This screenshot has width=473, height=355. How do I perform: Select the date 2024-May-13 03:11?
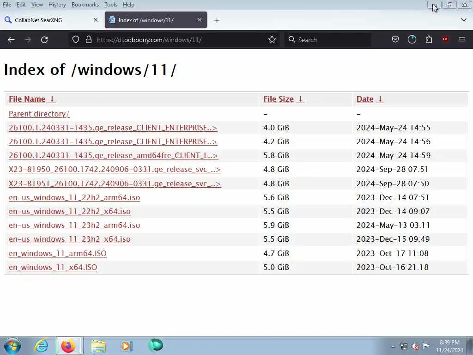click(393, 225)
